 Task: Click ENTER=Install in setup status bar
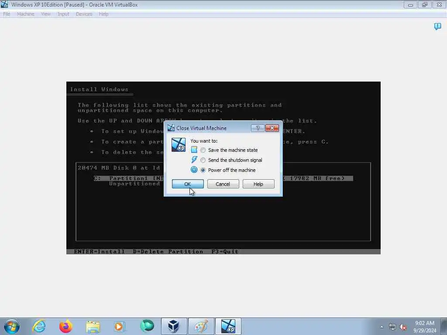(99, 252)
